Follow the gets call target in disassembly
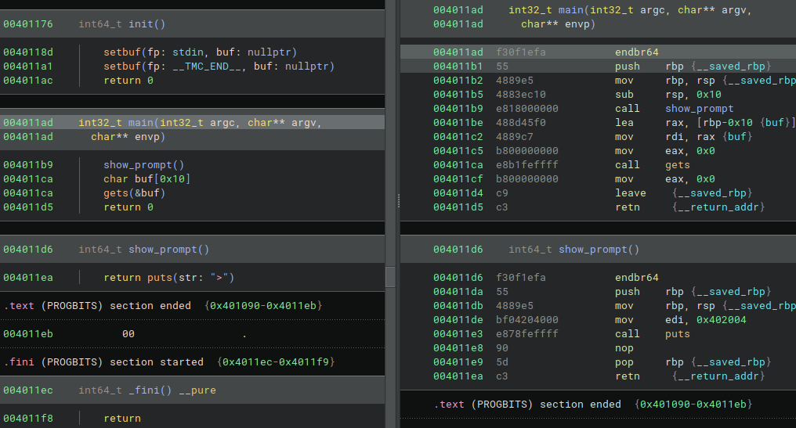796x428 pixels. pyautogui.click(x=678, y=165)
